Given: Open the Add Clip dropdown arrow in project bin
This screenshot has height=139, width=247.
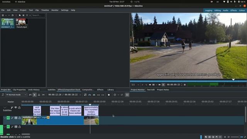Looking at the screenshot, I should [6, 15].
